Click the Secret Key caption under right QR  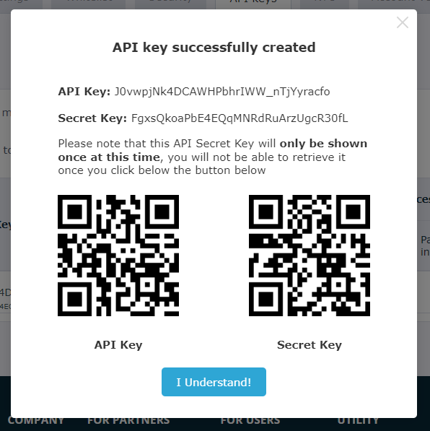[310, 345]
